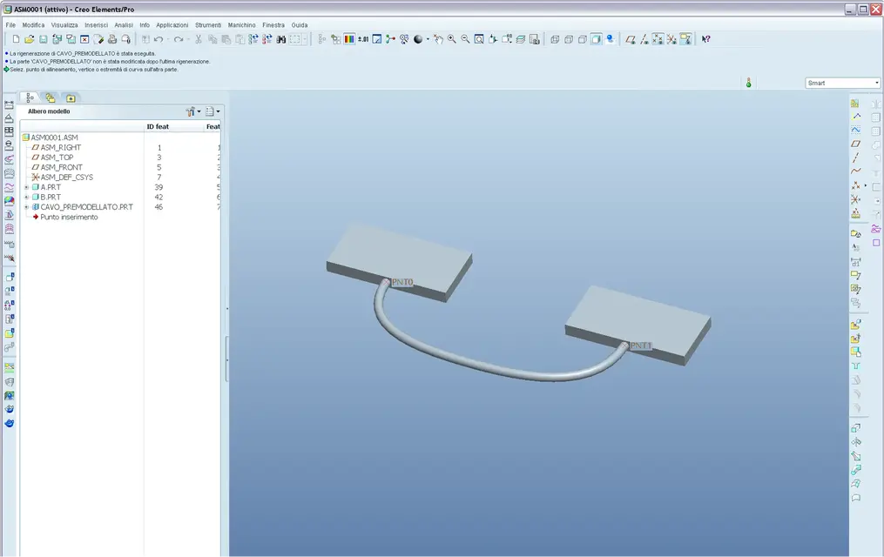Click the wavy curve datum tool in right toolbar

[x=856, y=171]
